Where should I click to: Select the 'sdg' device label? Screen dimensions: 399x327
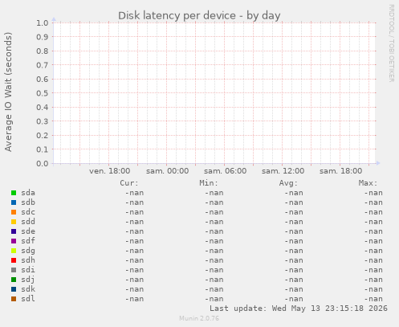[x=28, y=251]
